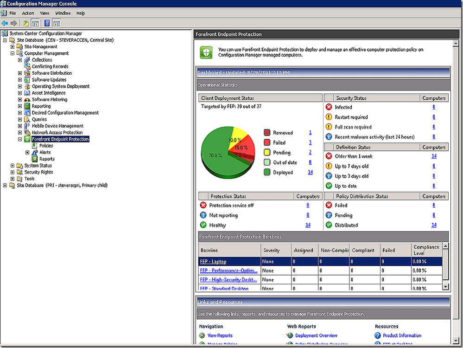Click the Reporting node icon

point(27,106)
